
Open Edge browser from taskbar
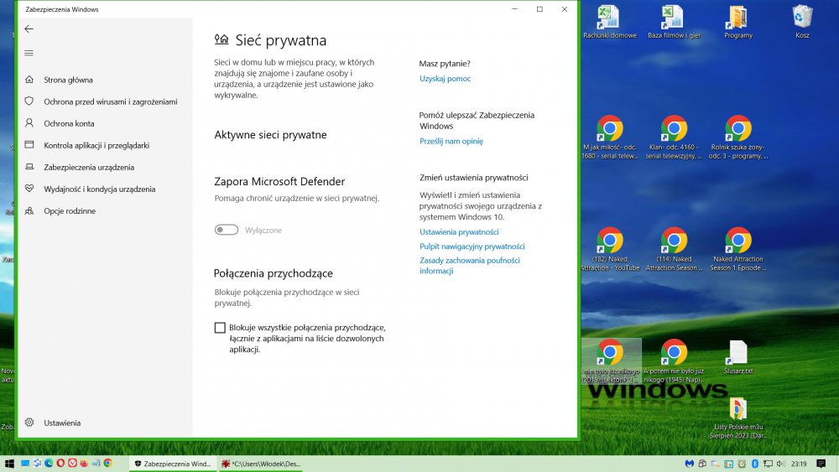click(49, 464)
